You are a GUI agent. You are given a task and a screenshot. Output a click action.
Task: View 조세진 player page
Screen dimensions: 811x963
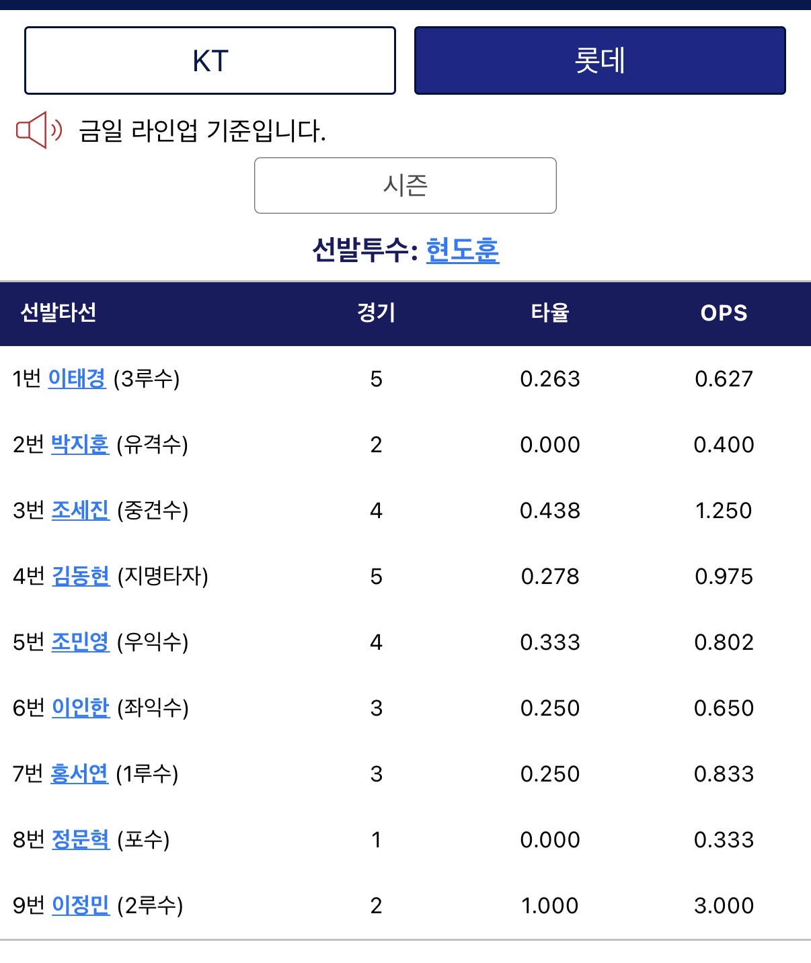[80, 510]
